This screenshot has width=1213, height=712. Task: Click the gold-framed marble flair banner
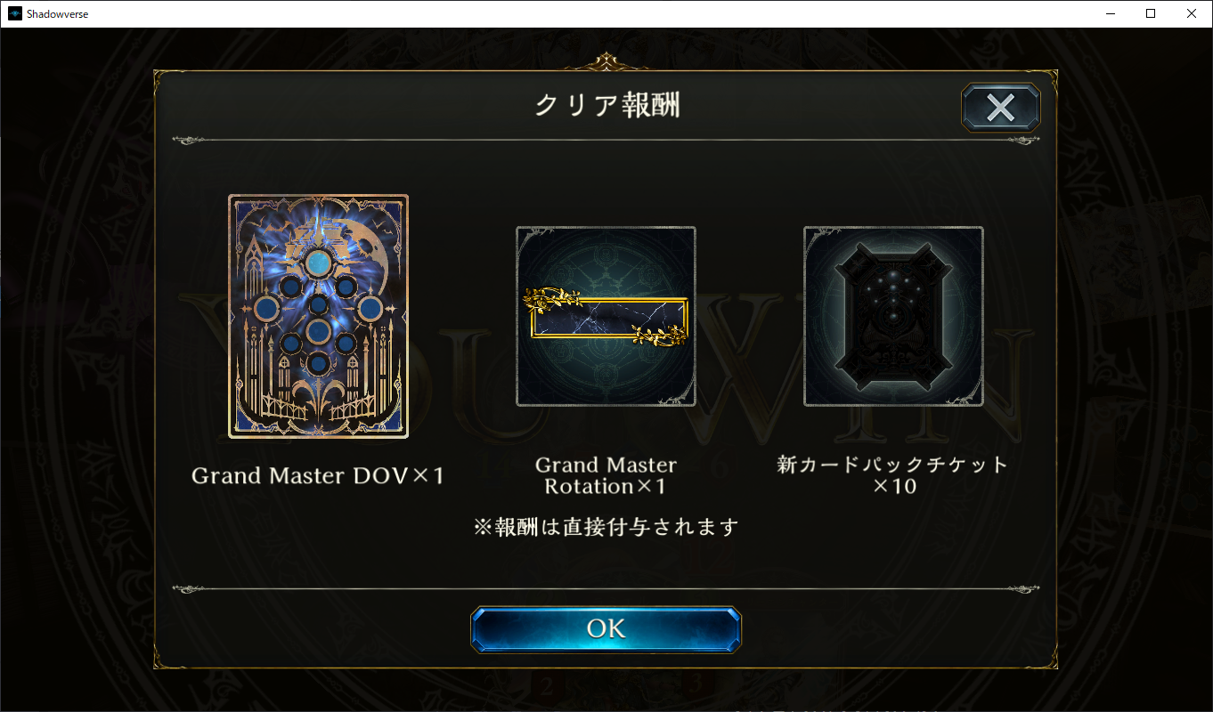point(606,316)
